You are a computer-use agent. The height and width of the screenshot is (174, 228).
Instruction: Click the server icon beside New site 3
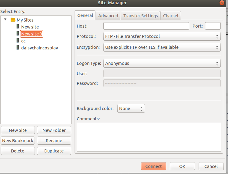pyautogui.click(x=18, y=34)
